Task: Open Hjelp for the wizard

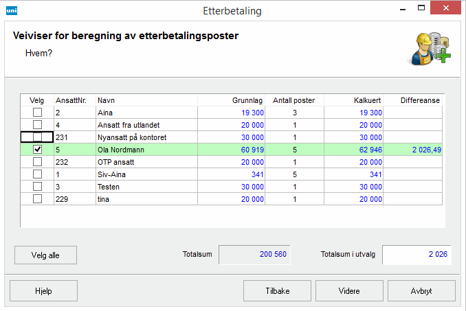Action: (x=43, y=291)
